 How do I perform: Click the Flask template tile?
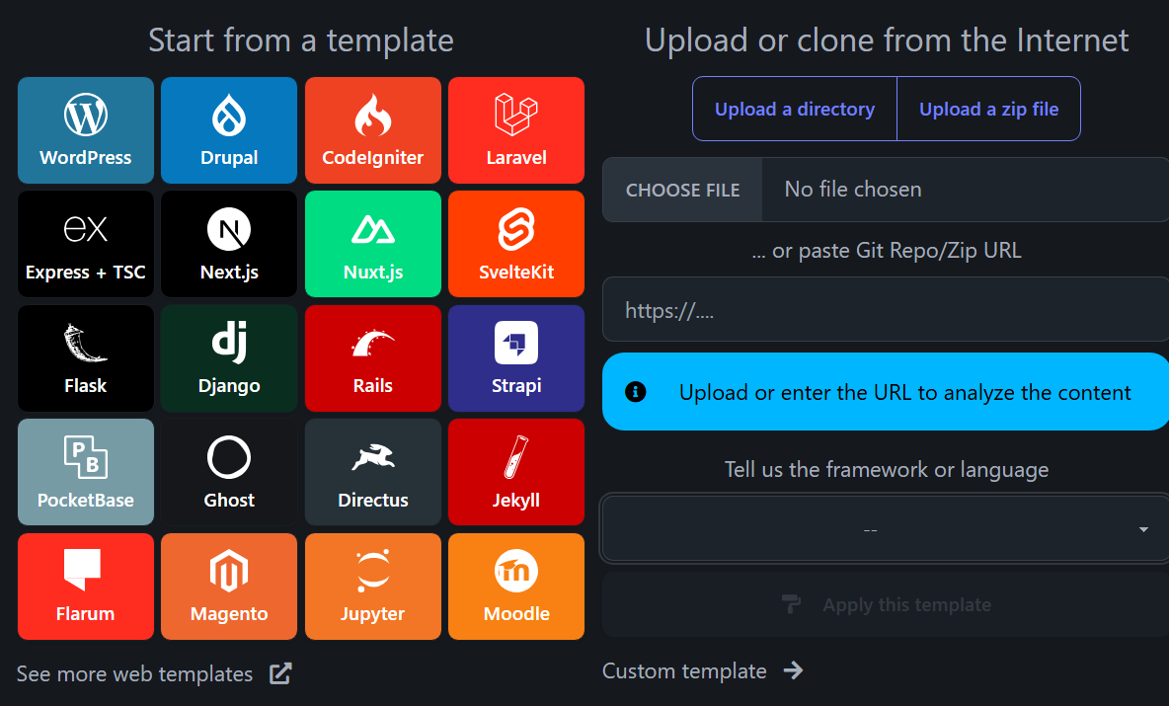pos(86,357)
